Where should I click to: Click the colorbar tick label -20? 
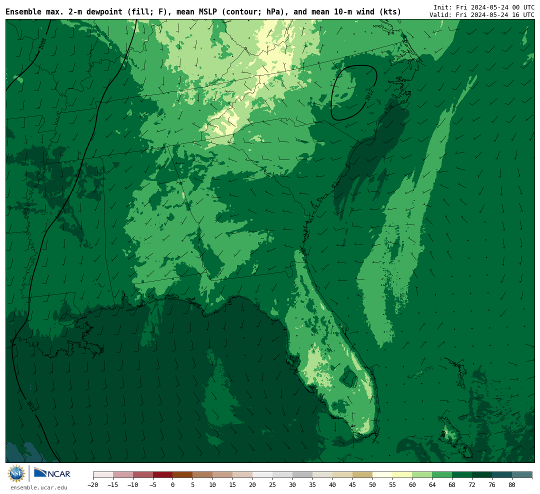93,484
